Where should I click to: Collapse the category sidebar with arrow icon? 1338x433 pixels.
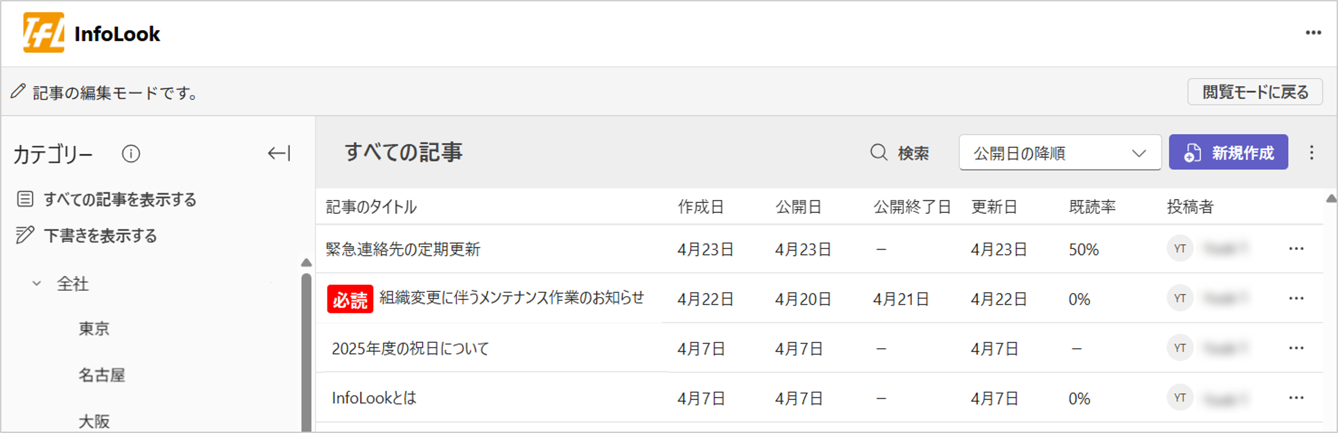tap(279, 153)
